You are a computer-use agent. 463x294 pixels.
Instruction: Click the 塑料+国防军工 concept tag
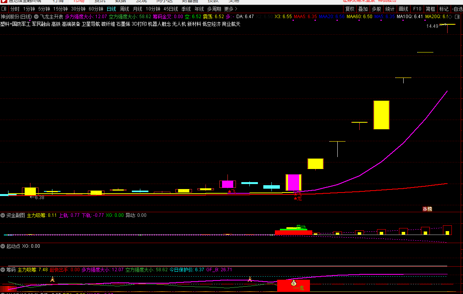(x=15, y=24)
